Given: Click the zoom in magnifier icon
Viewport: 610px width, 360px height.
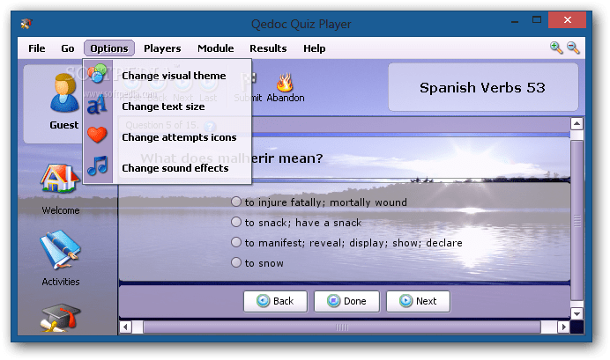Looking at the screenshot, I should [x=556, y=48].
